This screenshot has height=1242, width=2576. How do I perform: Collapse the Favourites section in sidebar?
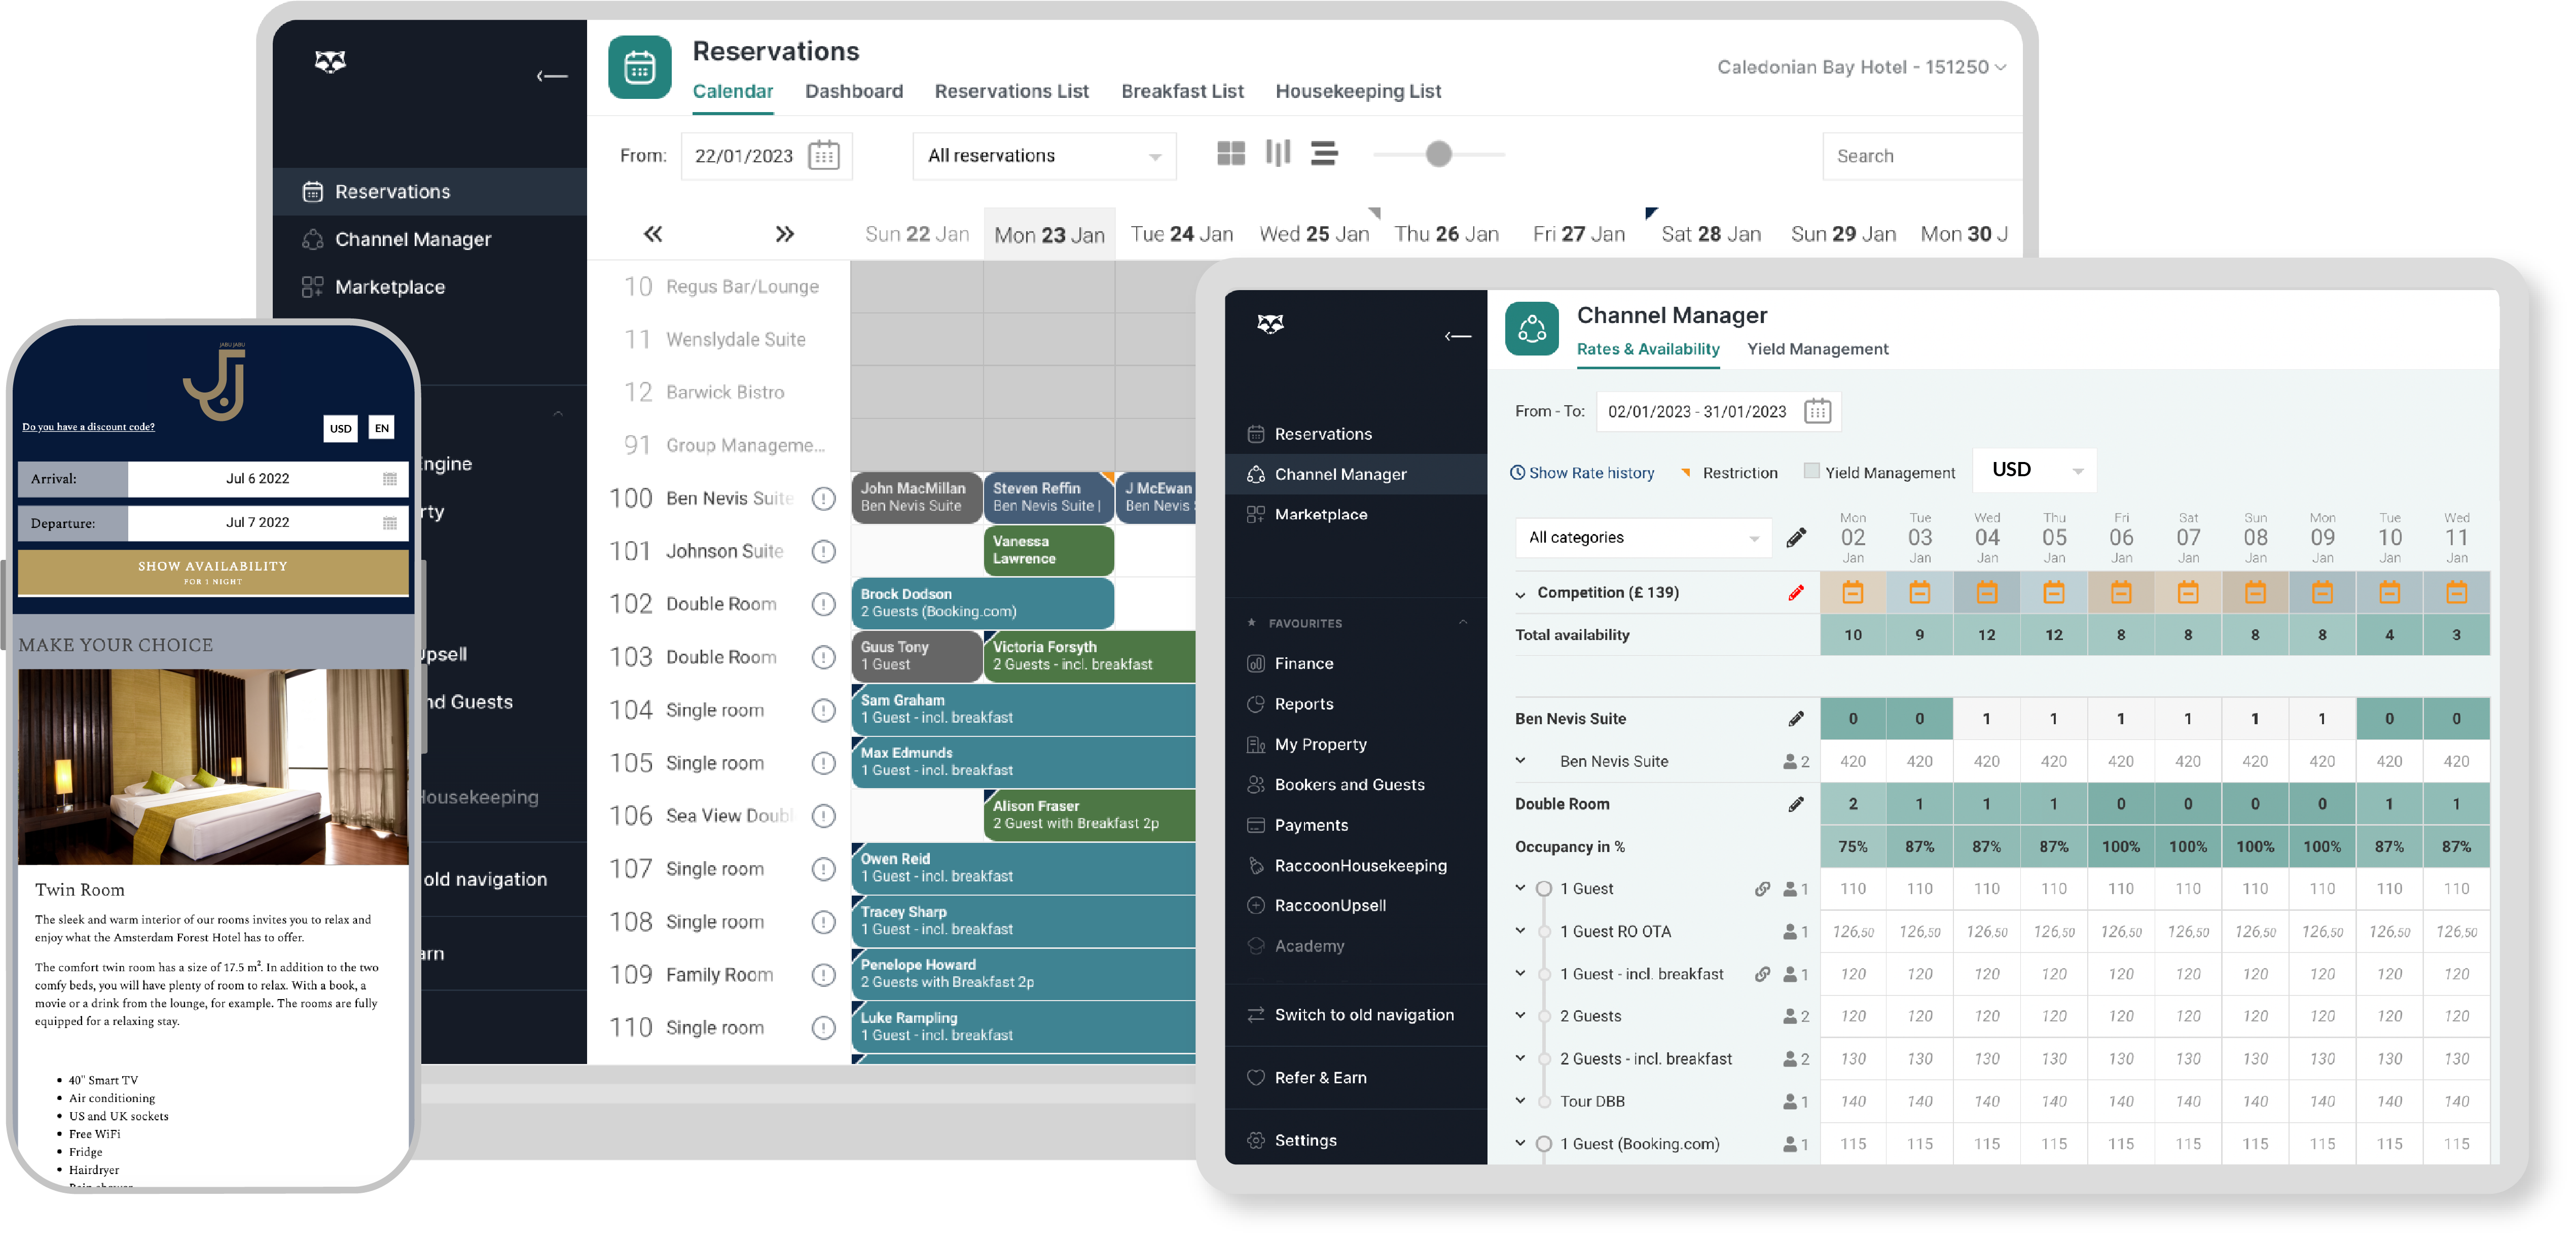pos(1463,623)
